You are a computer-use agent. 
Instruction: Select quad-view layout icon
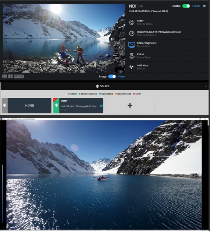[10, 76]
